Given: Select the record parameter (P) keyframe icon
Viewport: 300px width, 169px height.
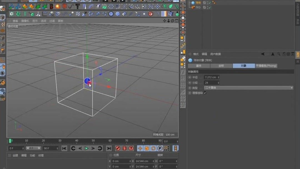Looking at the screenshot, I should tap(160, 148).
